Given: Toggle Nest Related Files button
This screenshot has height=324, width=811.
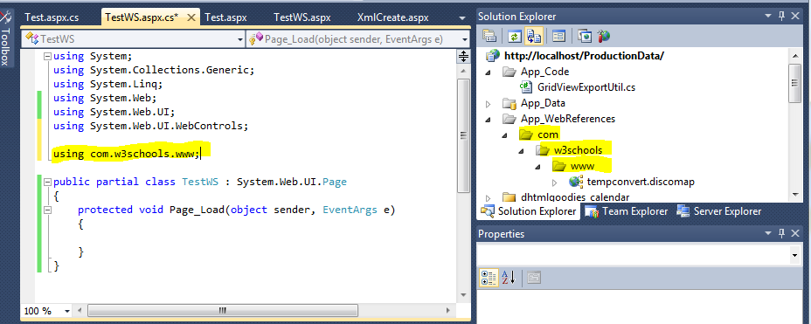Looking at the screenshot, I should click(533, 36).
